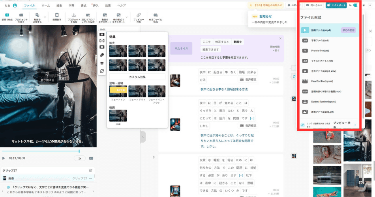Select 画像ファイル(png, gif) export format
This screenshot has height=197, width=375.
[x=329, y=112]
